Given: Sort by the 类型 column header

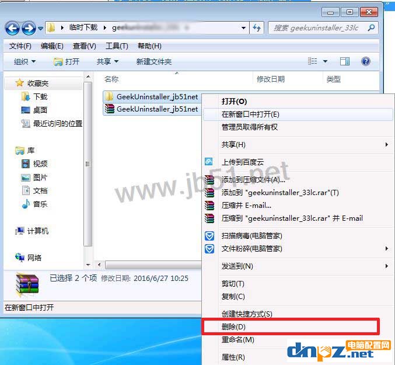Looking at the screenshot, I should 333,79.
